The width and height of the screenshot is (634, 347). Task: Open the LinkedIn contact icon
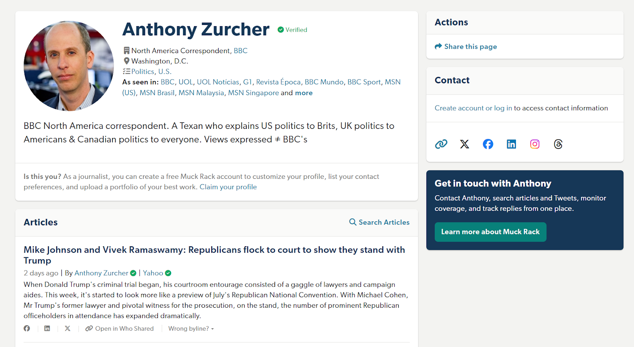click(511, 144)
